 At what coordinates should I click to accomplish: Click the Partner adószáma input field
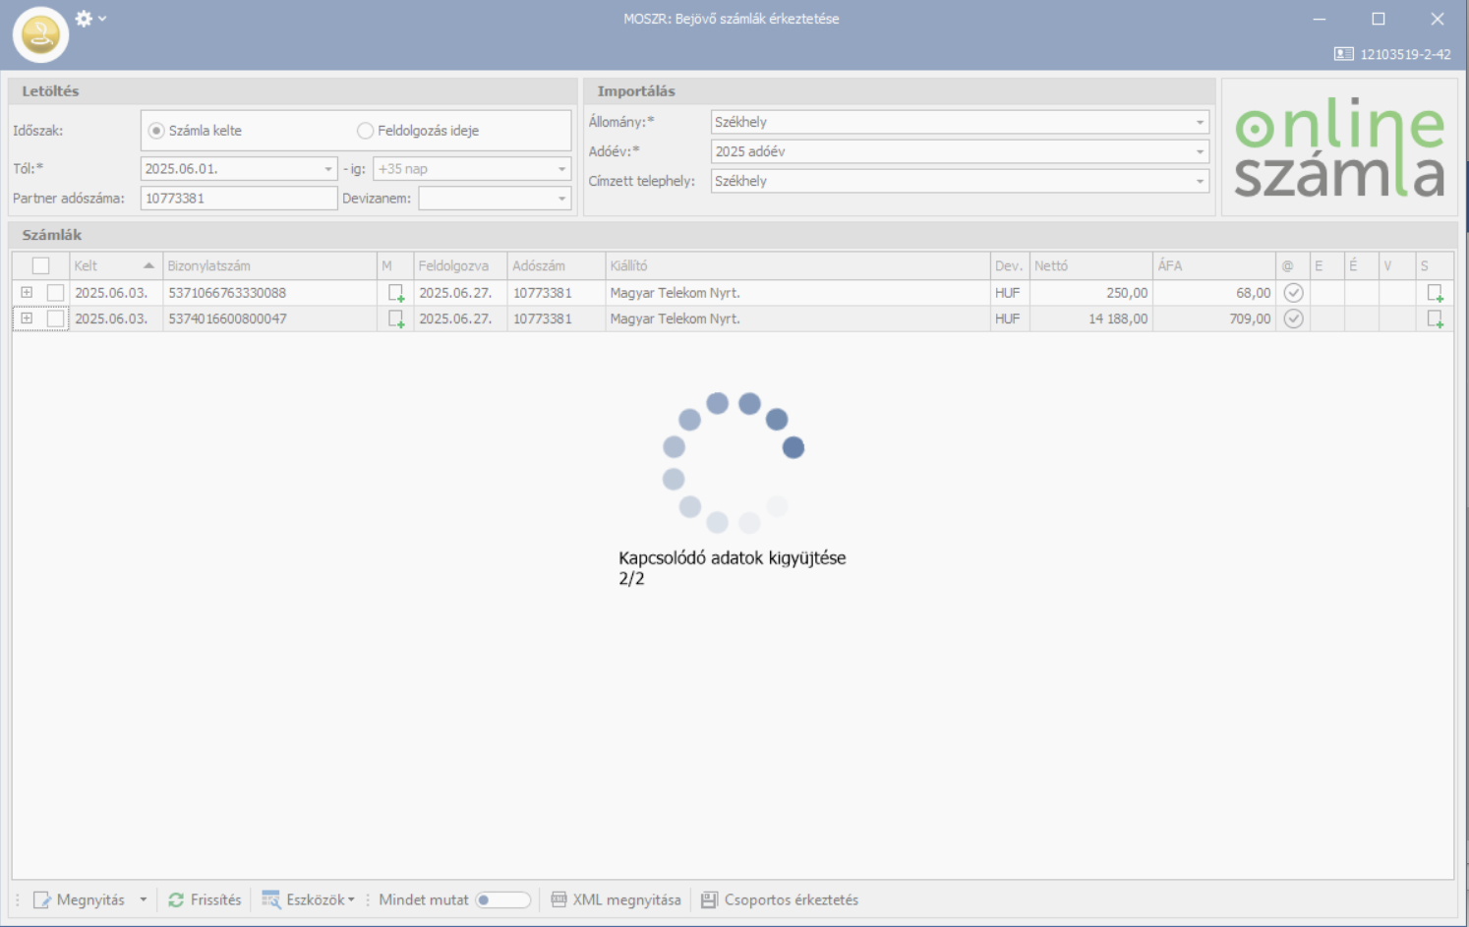239,199
